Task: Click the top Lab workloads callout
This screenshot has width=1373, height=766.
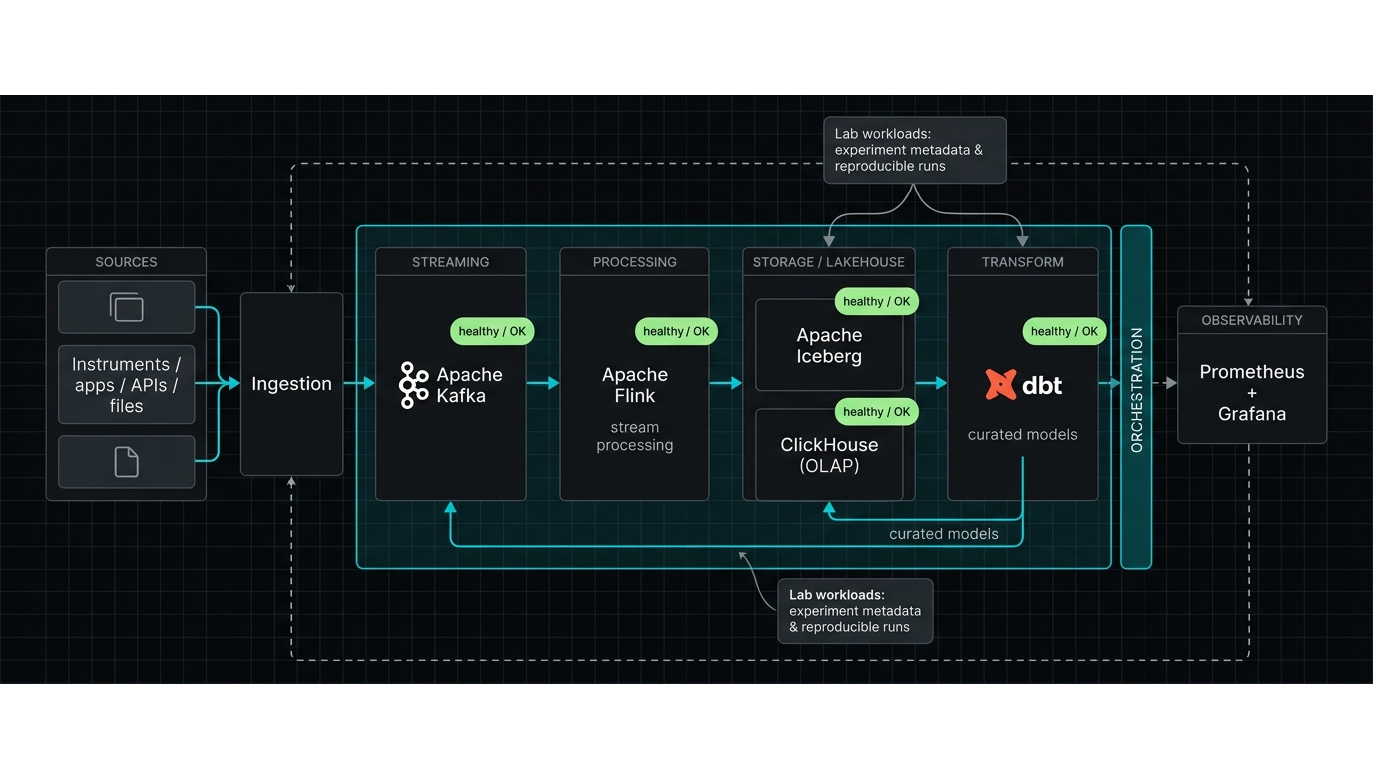Action: (914, 150)
